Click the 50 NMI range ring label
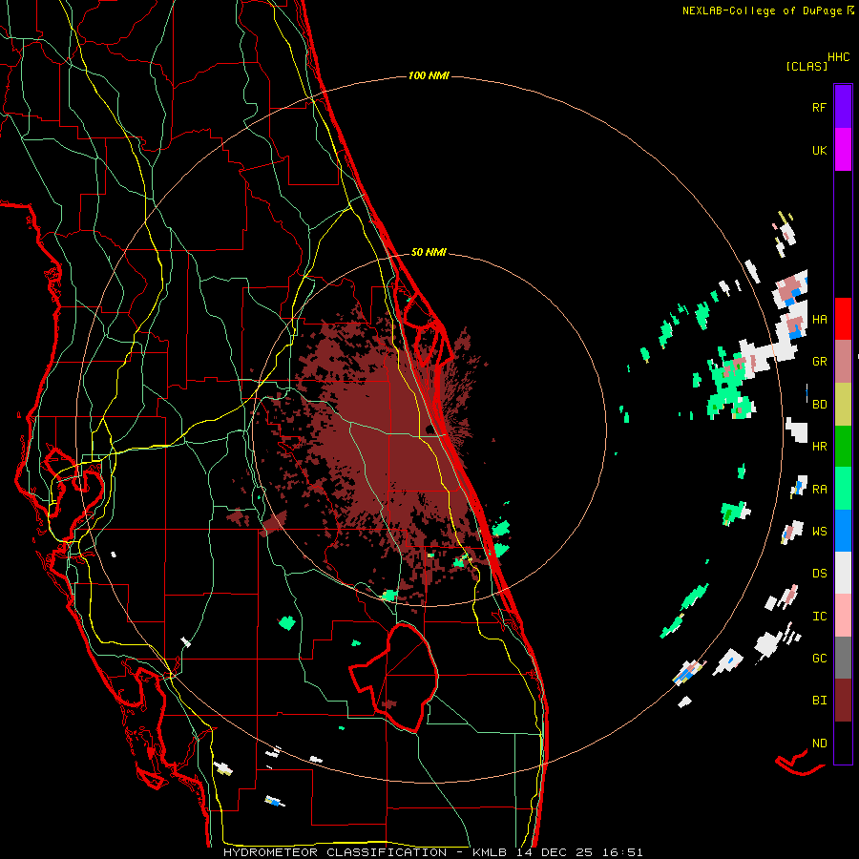 (x=429, y=253)
